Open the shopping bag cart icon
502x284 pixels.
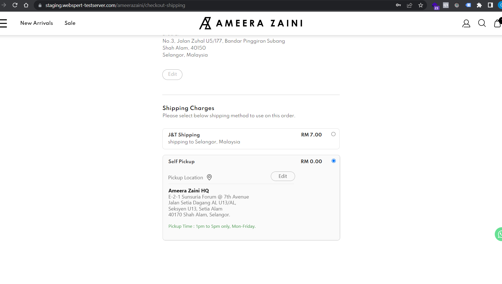[x=498, y=23]
